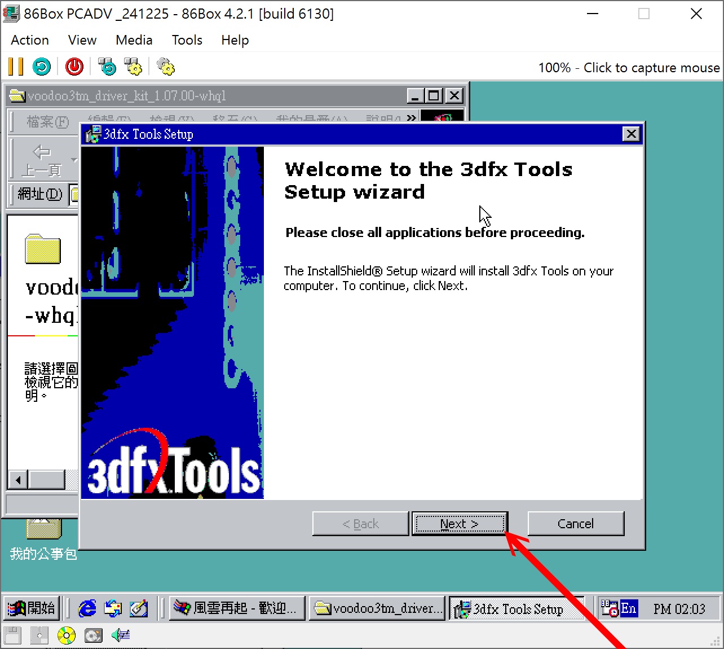The image size is (724, 649).
Task: Click the hard disk status bar icon
Action: point(94,635)
